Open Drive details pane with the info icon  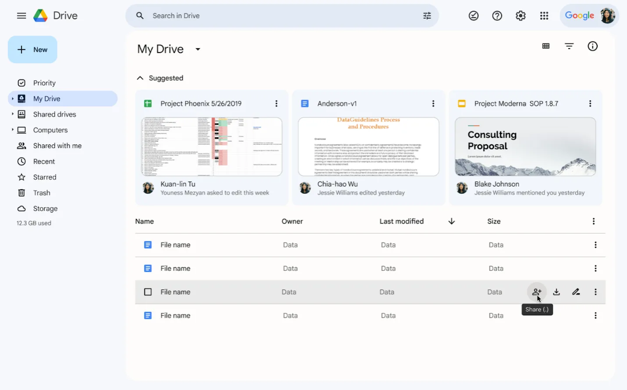point(592,46)
